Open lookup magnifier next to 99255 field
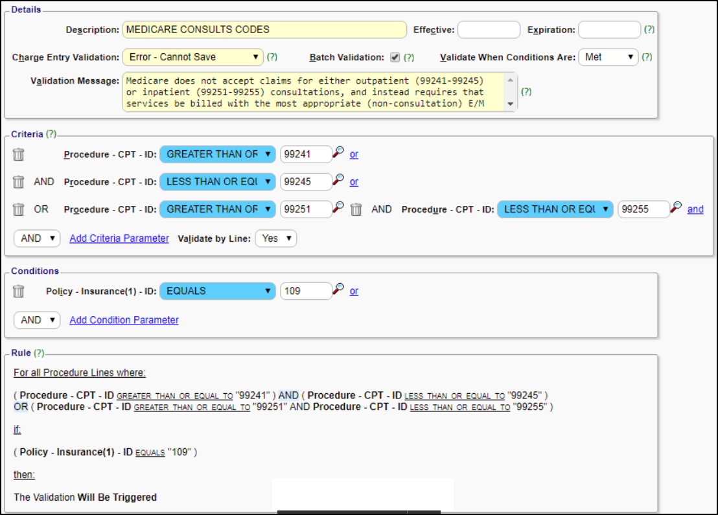This screenshot has width=718, height=515. (x=676, y=208)
